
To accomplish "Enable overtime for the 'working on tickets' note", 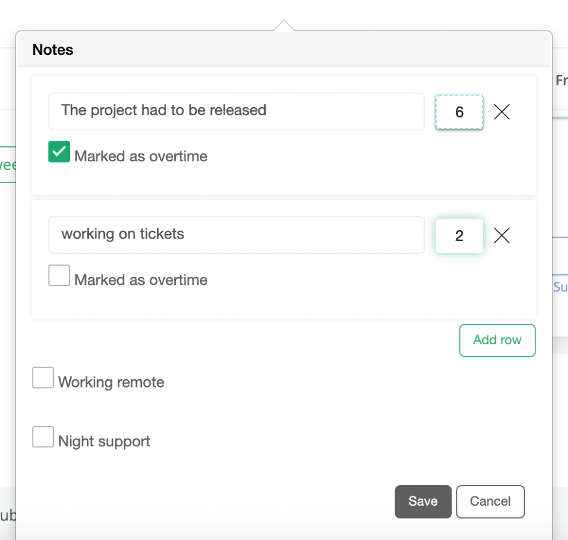I will coord(59,275).
